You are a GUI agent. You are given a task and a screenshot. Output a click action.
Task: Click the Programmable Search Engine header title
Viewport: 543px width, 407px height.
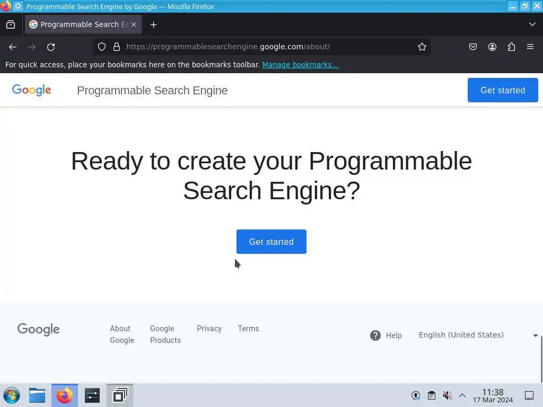152,90
